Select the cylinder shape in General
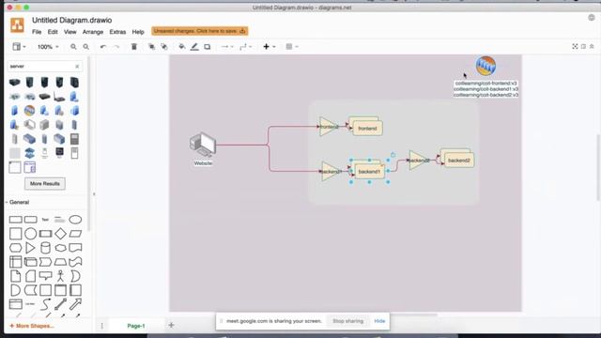Viewport: 601px width, 338px height. click(x=45, y=248)
